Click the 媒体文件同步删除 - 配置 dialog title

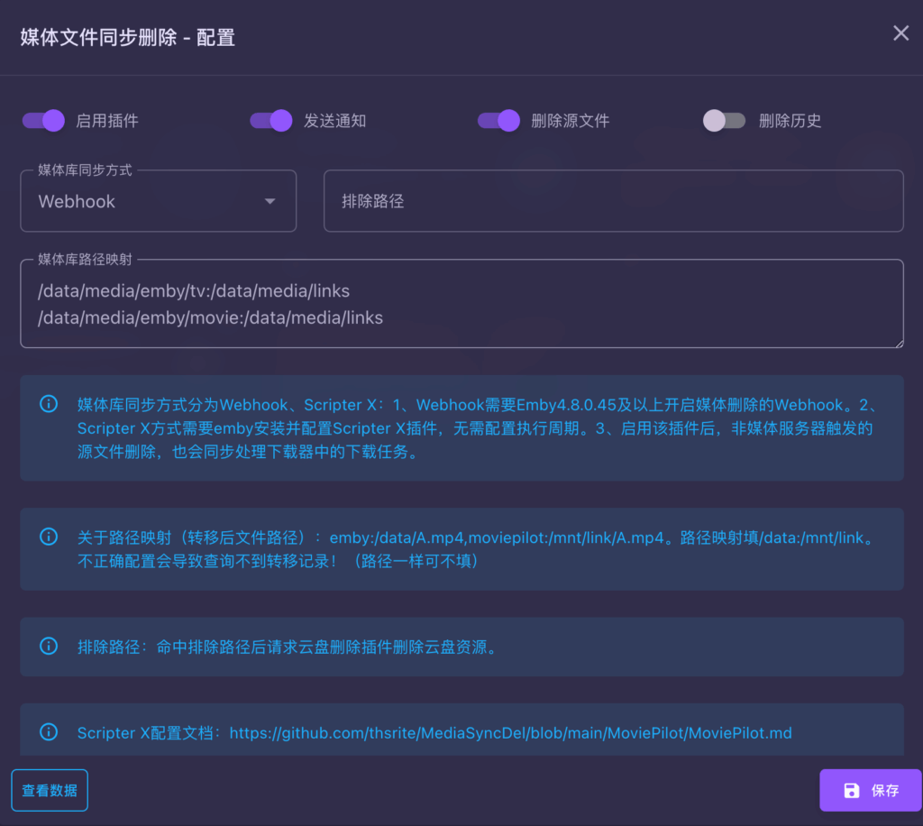click(128, 37)
